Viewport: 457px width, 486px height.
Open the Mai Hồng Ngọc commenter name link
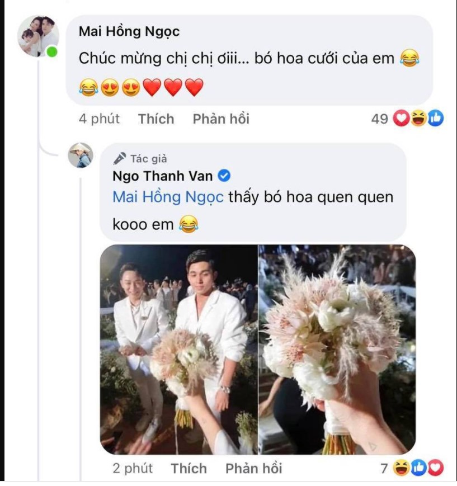(129, 31)
